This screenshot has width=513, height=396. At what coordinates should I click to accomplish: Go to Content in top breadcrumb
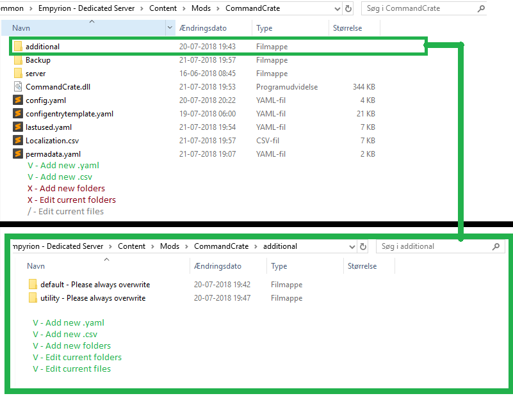[x=163, y=8]
